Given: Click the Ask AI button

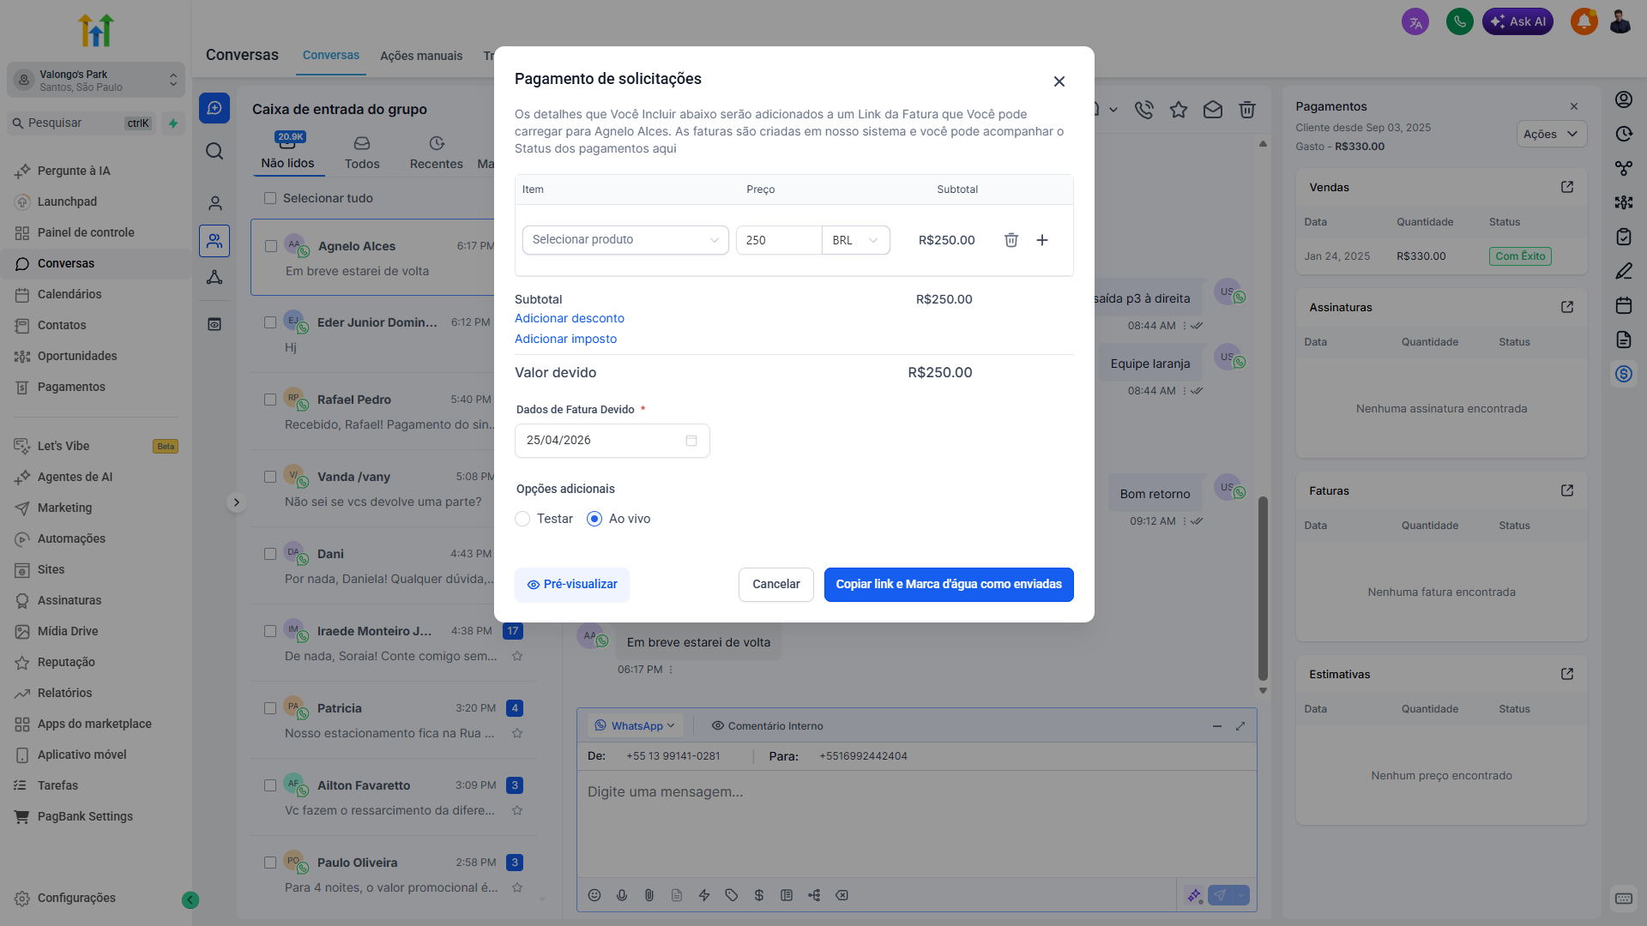Looking at the screenshot, I should 1517,21.
